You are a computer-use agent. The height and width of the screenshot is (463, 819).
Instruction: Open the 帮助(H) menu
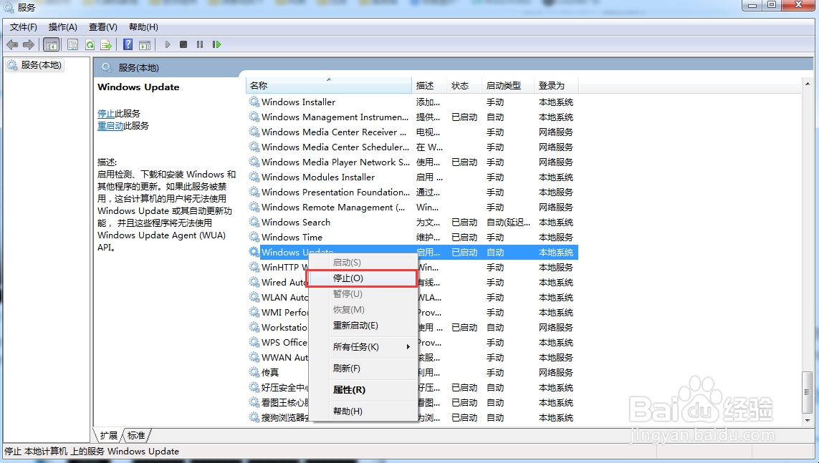(x=143, y=27)
